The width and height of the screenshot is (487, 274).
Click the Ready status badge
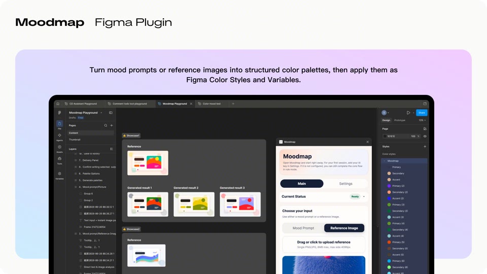355,197
